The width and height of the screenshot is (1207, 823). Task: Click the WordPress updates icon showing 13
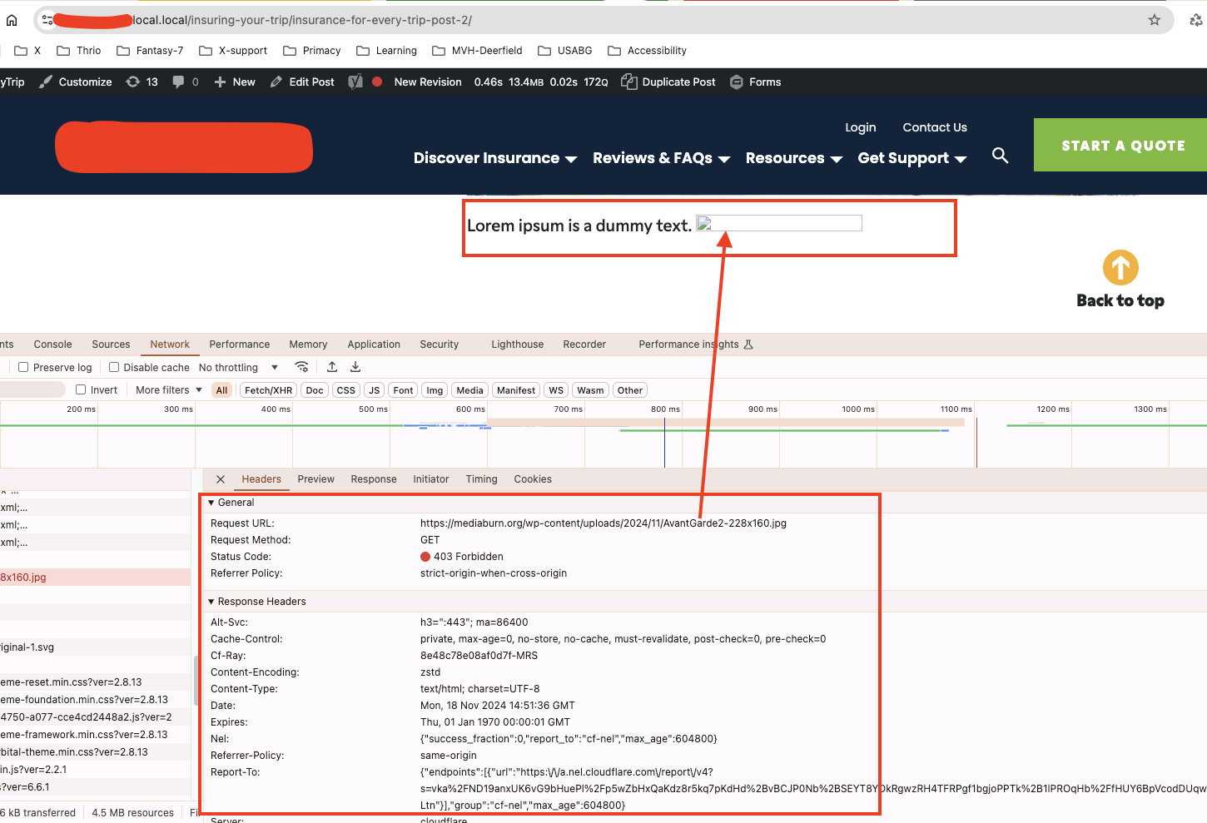click(142, 82)
